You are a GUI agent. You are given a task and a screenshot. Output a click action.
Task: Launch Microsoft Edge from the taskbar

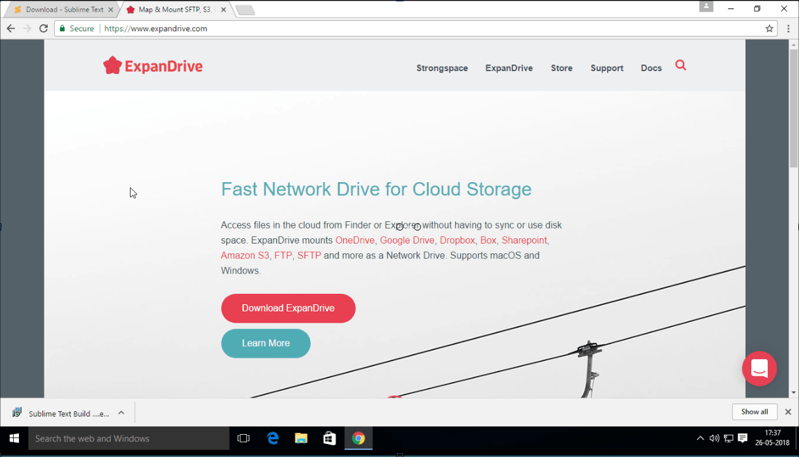click(x=273, y=438)
